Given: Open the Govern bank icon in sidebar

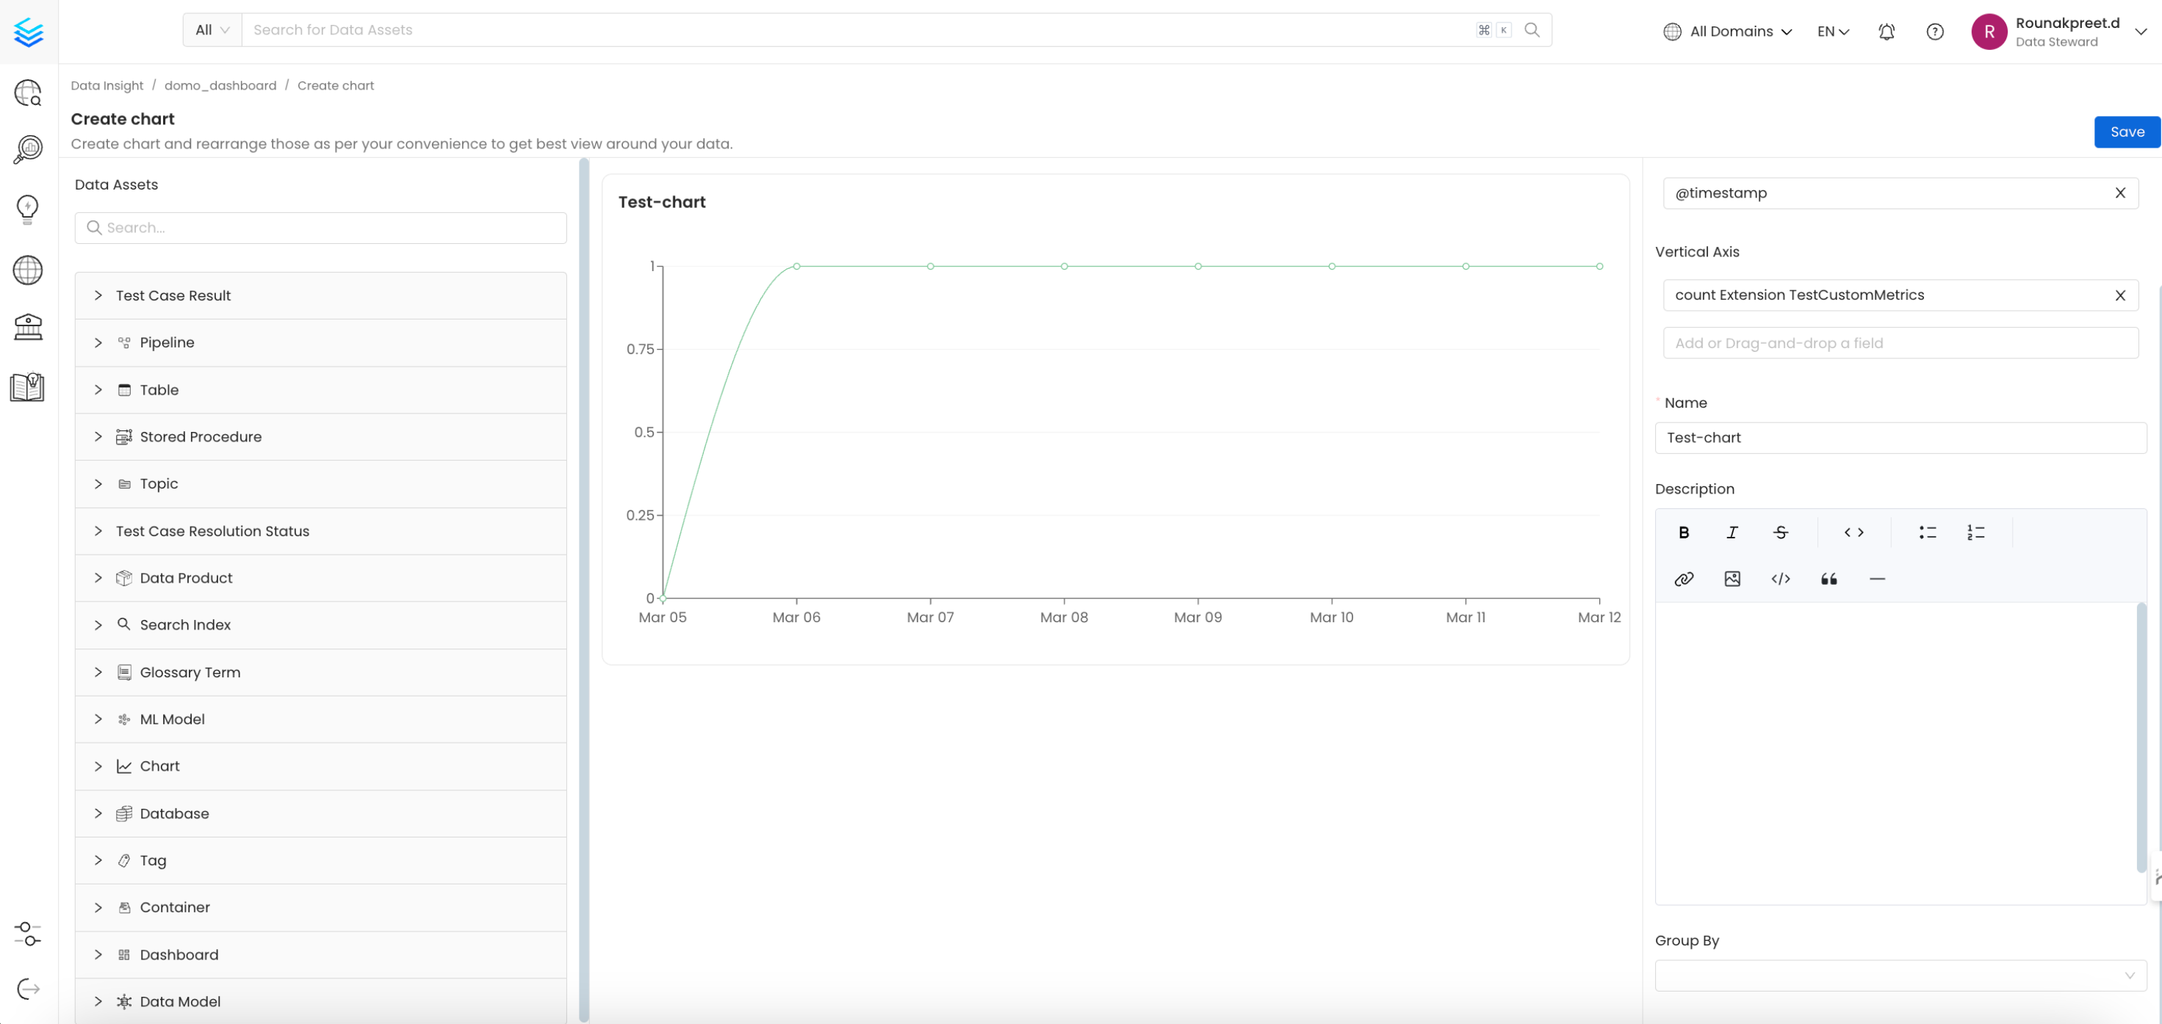Looking at the screenshot, I should pos(28,328).
